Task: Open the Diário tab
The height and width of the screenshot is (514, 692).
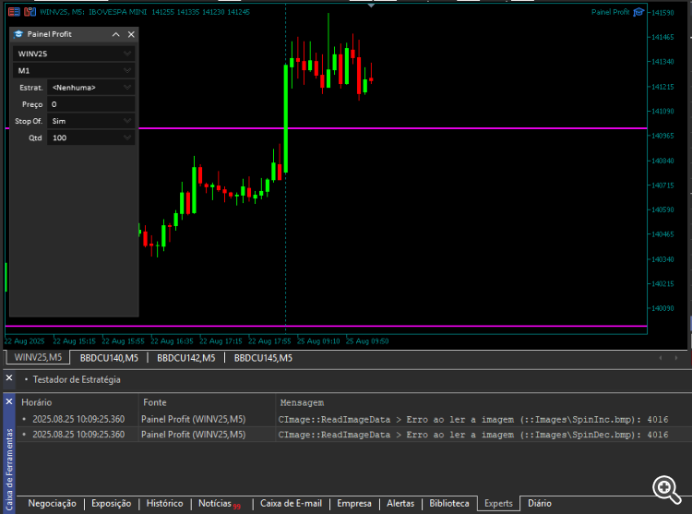Action: (x=540, y=504)
